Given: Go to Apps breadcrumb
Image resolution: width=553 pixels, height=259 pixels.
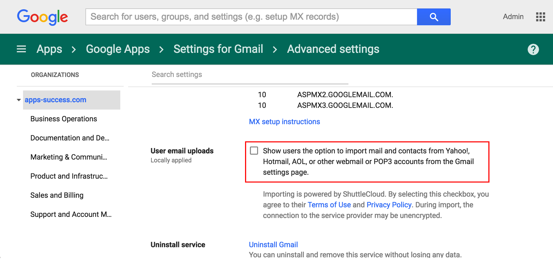Looking at the screenshot, I should point(49,49).
